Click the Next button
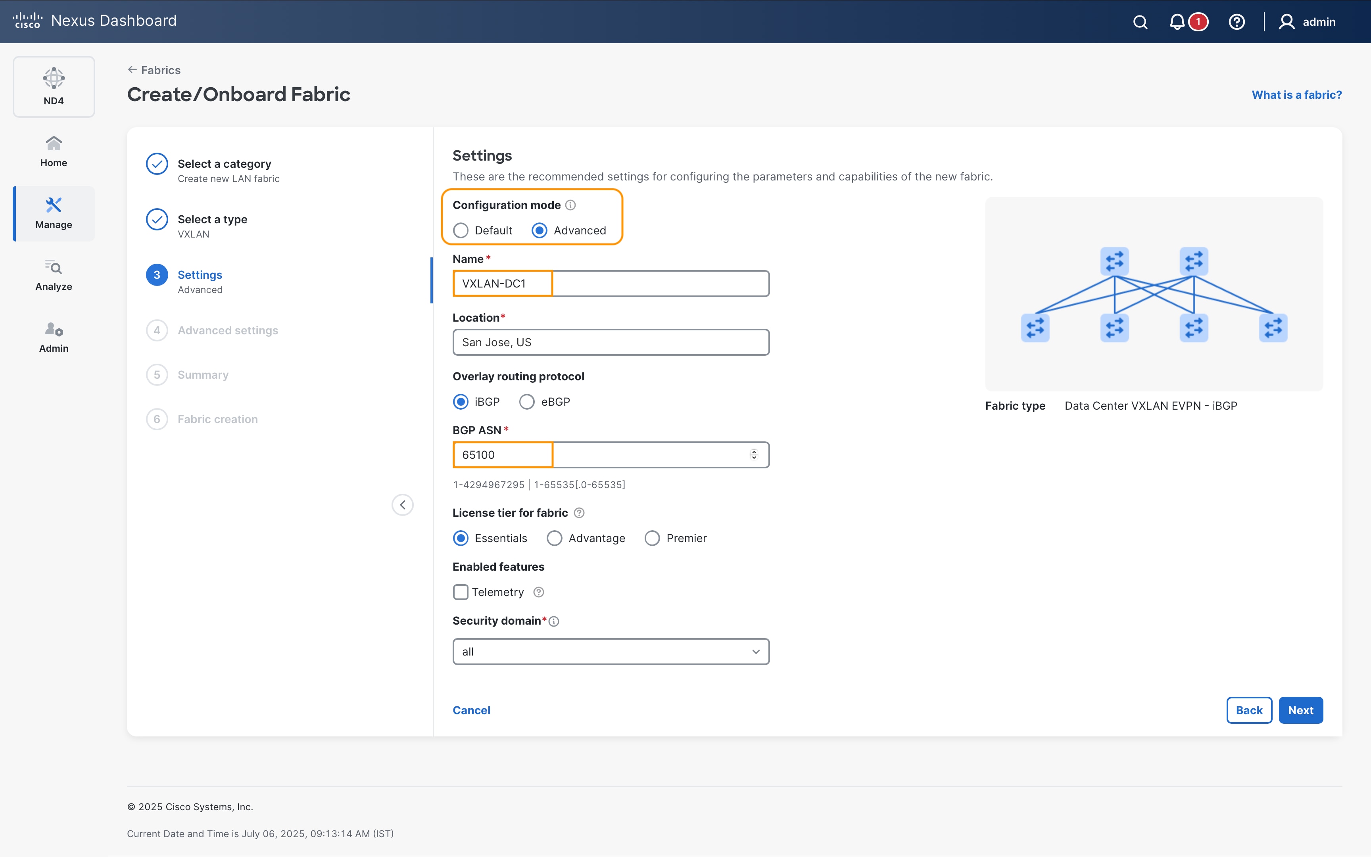Viewport: 1371px width, 857px height. coord(1301,710)
